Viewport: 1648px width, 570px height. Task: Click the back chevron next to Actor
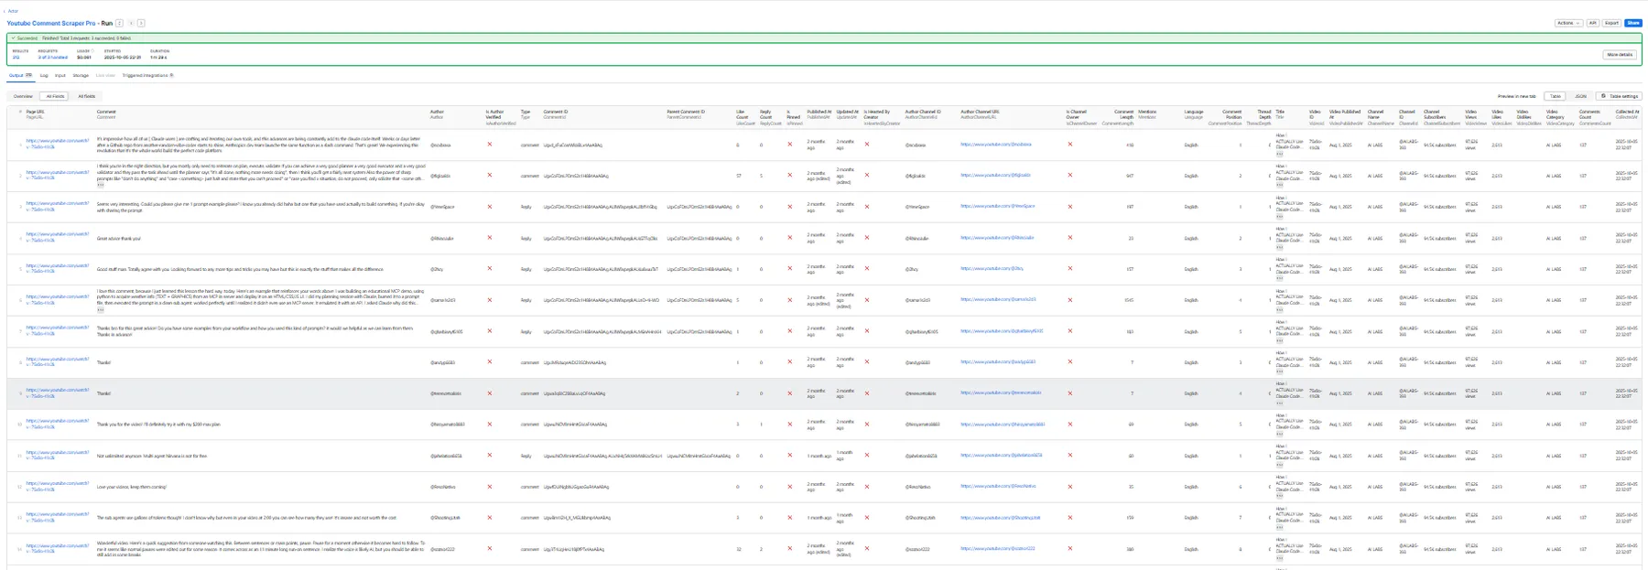click(4, 11)
